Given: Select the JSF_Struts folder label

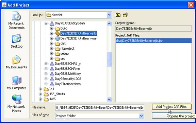Looking at the screenshot, I should (57, 94).
